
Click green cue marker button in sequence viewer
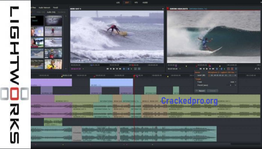click(224, 69)
